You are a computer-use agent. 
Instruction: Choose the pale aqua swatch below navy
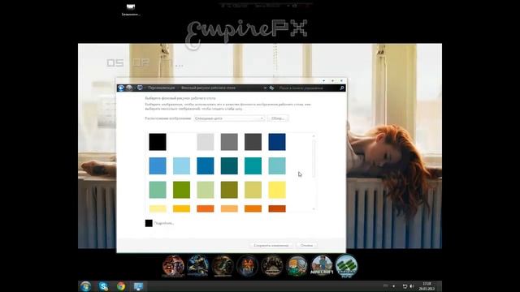[x=277, y=165]
